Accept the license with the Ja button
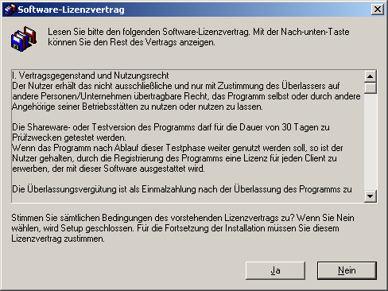 coord(275,270)
